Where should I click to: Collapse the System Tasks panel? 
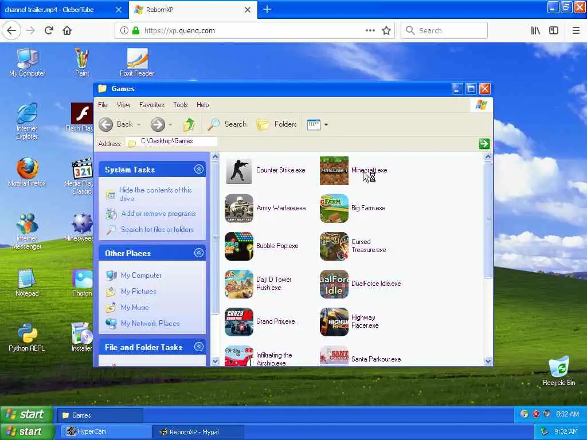tap(199, 170)
